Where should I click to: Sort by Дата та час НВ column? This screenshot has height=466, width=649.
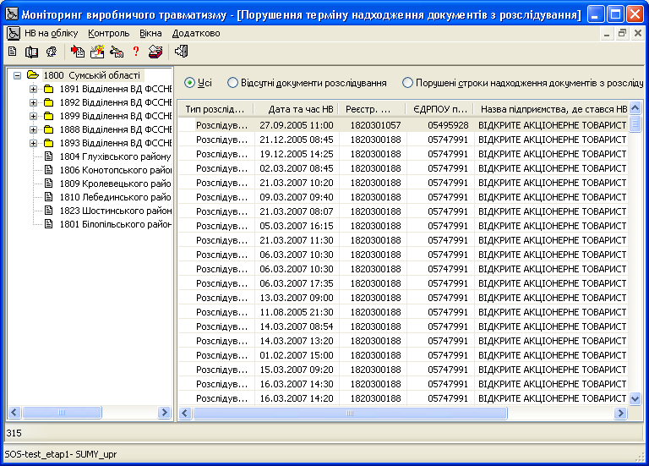[297, 109]
